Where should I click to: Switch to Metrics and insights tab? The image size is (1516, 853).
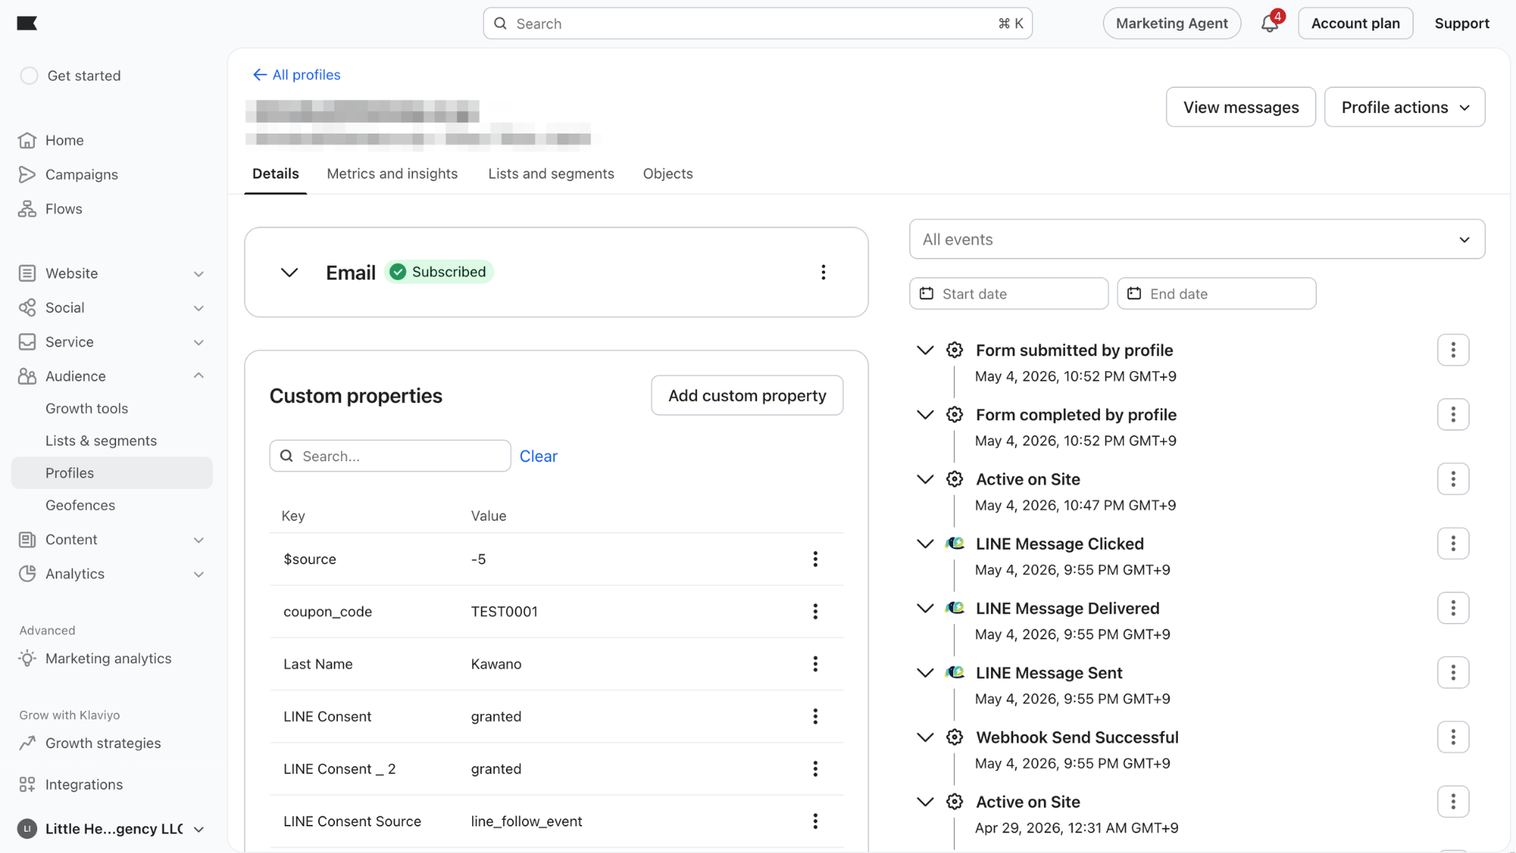(x=392, y=174)
